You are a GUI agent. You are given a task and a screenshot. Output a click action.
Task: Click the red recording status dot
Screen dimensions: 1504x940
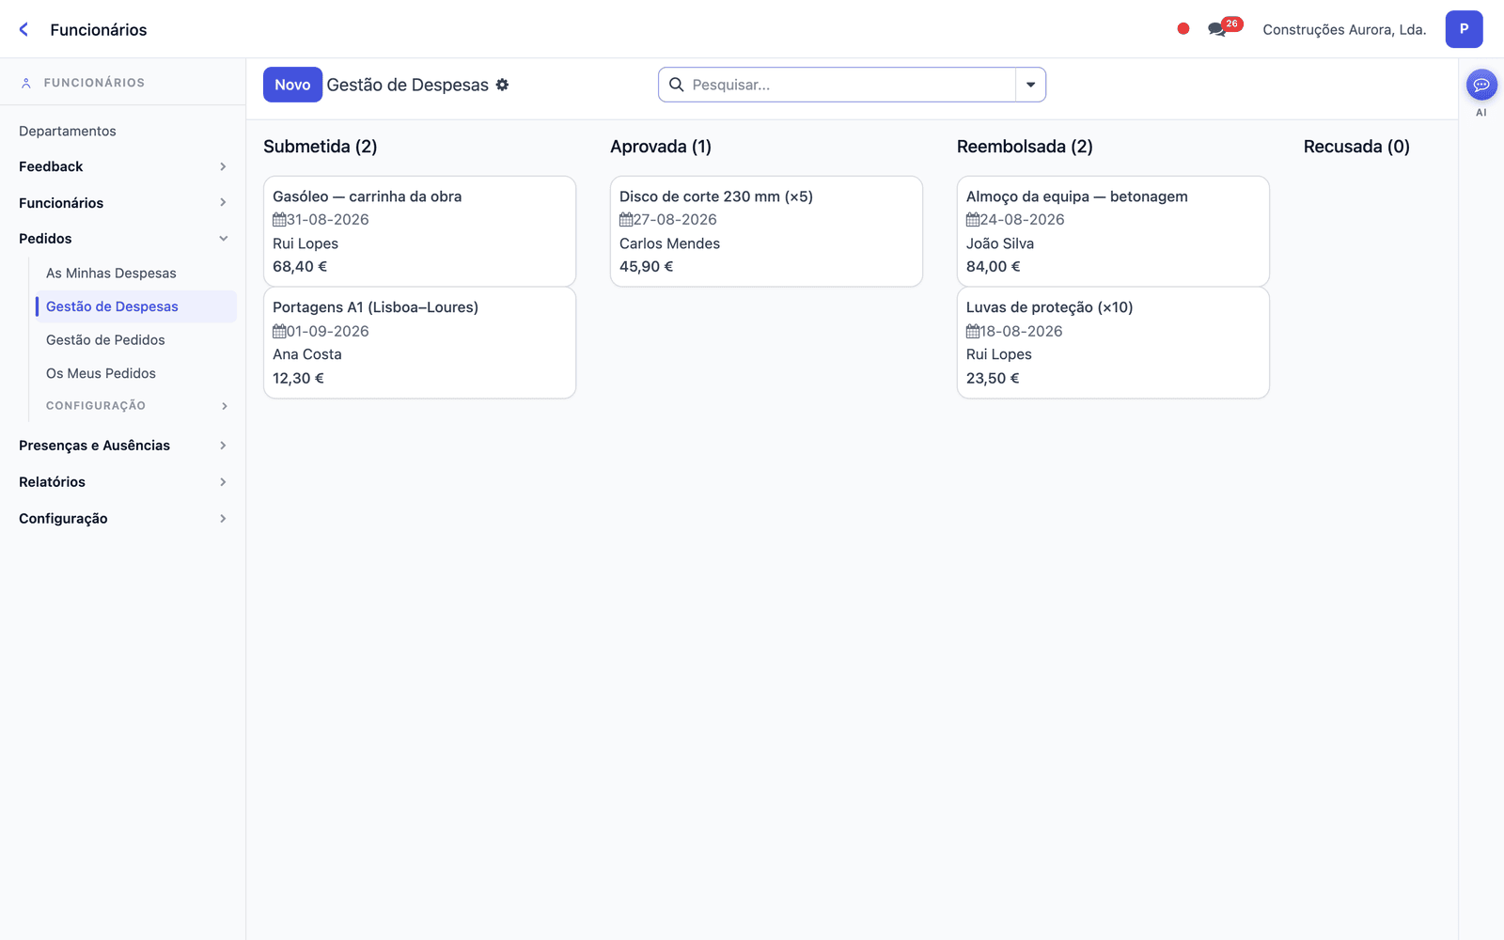pos(1183,29)
